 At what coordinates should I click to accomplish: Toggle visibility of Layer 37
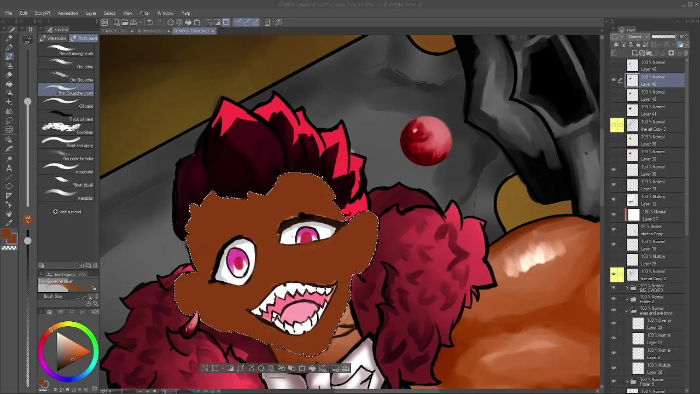[613, 215]
